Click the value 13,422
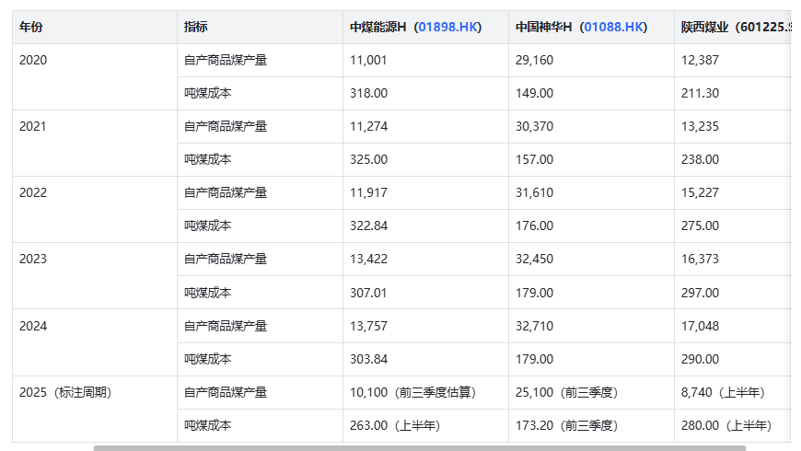 369,259
